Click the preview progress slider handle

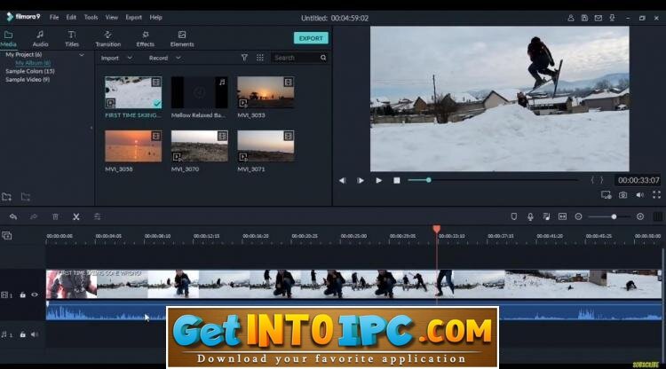429,180
